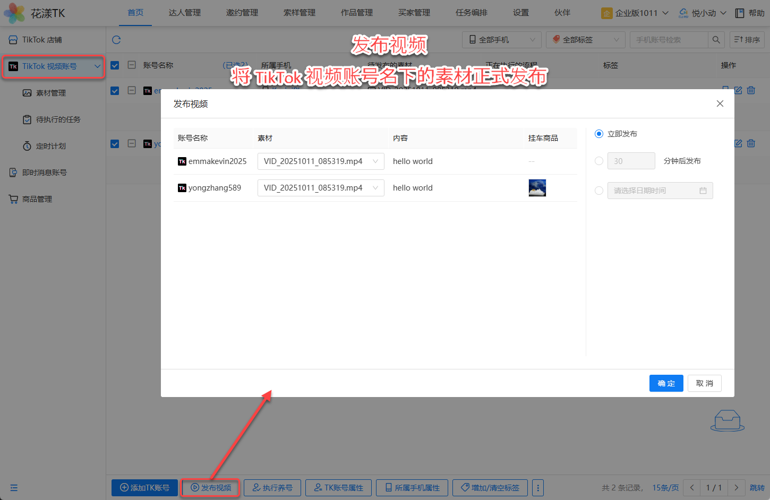Click the calendar icon in the date picker
Viewport: 770px width, 500px height.
[703, 191]
